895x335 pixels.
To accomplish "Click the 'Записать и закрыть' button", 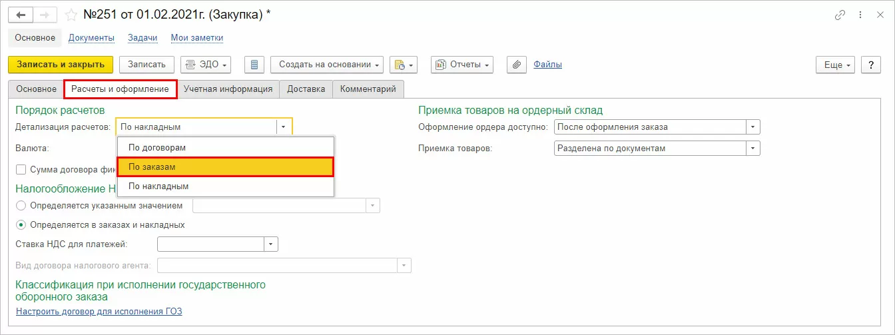I will (x=61, y=65).
